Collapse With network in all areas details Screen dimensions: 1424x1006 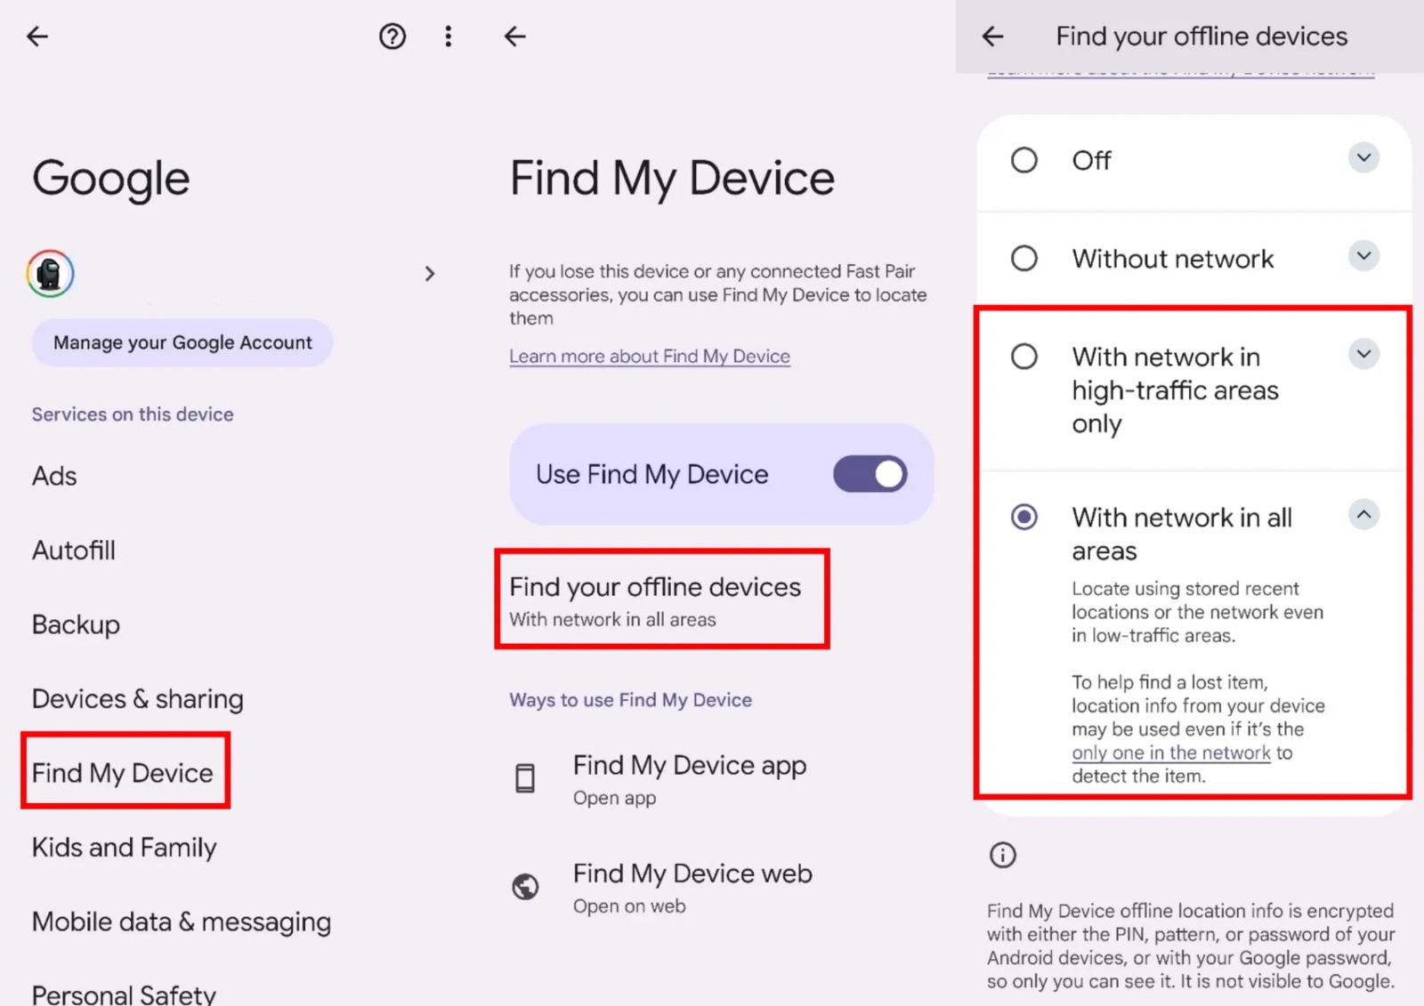coord(1363,514)
